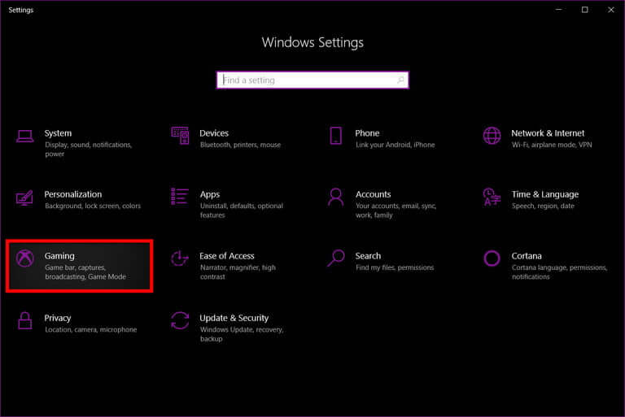This screenshot has height=417, width=625.
Task: Click the Devices keyboard and speaker icon
Action: coord(180,136)
